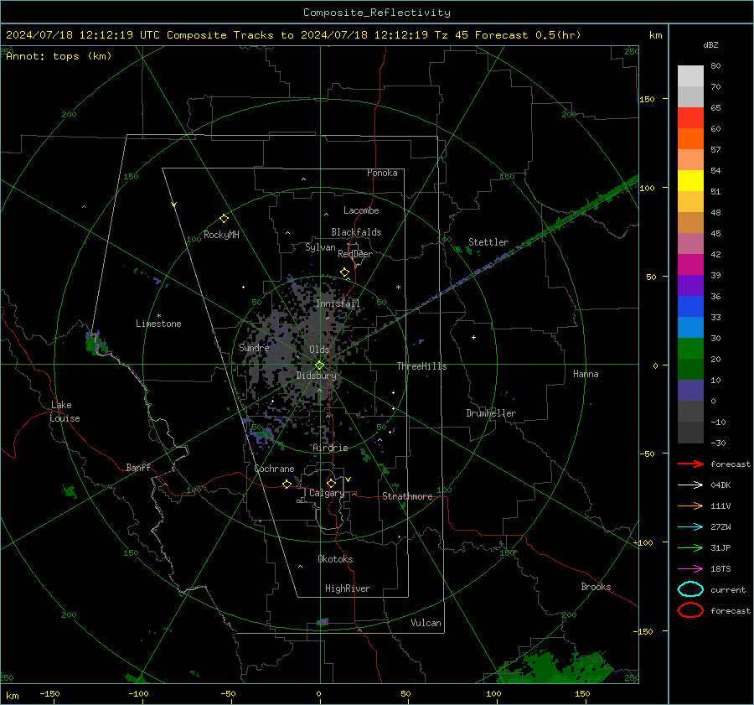The image size is (754, 705).
Task: Click the Sylvan label on map
Action: 320,247
